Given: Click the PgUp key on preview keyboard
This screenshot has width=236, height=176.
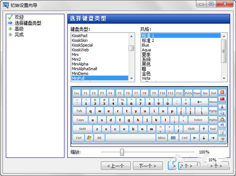Looking at the screenshot, I should tap(213, 111).
